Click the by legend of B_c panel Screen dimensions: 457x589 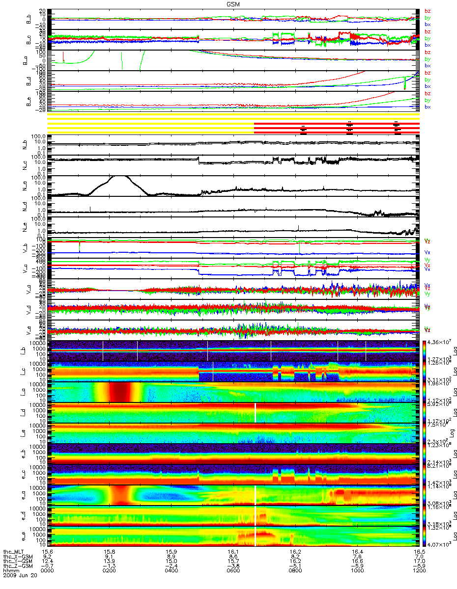427,38
